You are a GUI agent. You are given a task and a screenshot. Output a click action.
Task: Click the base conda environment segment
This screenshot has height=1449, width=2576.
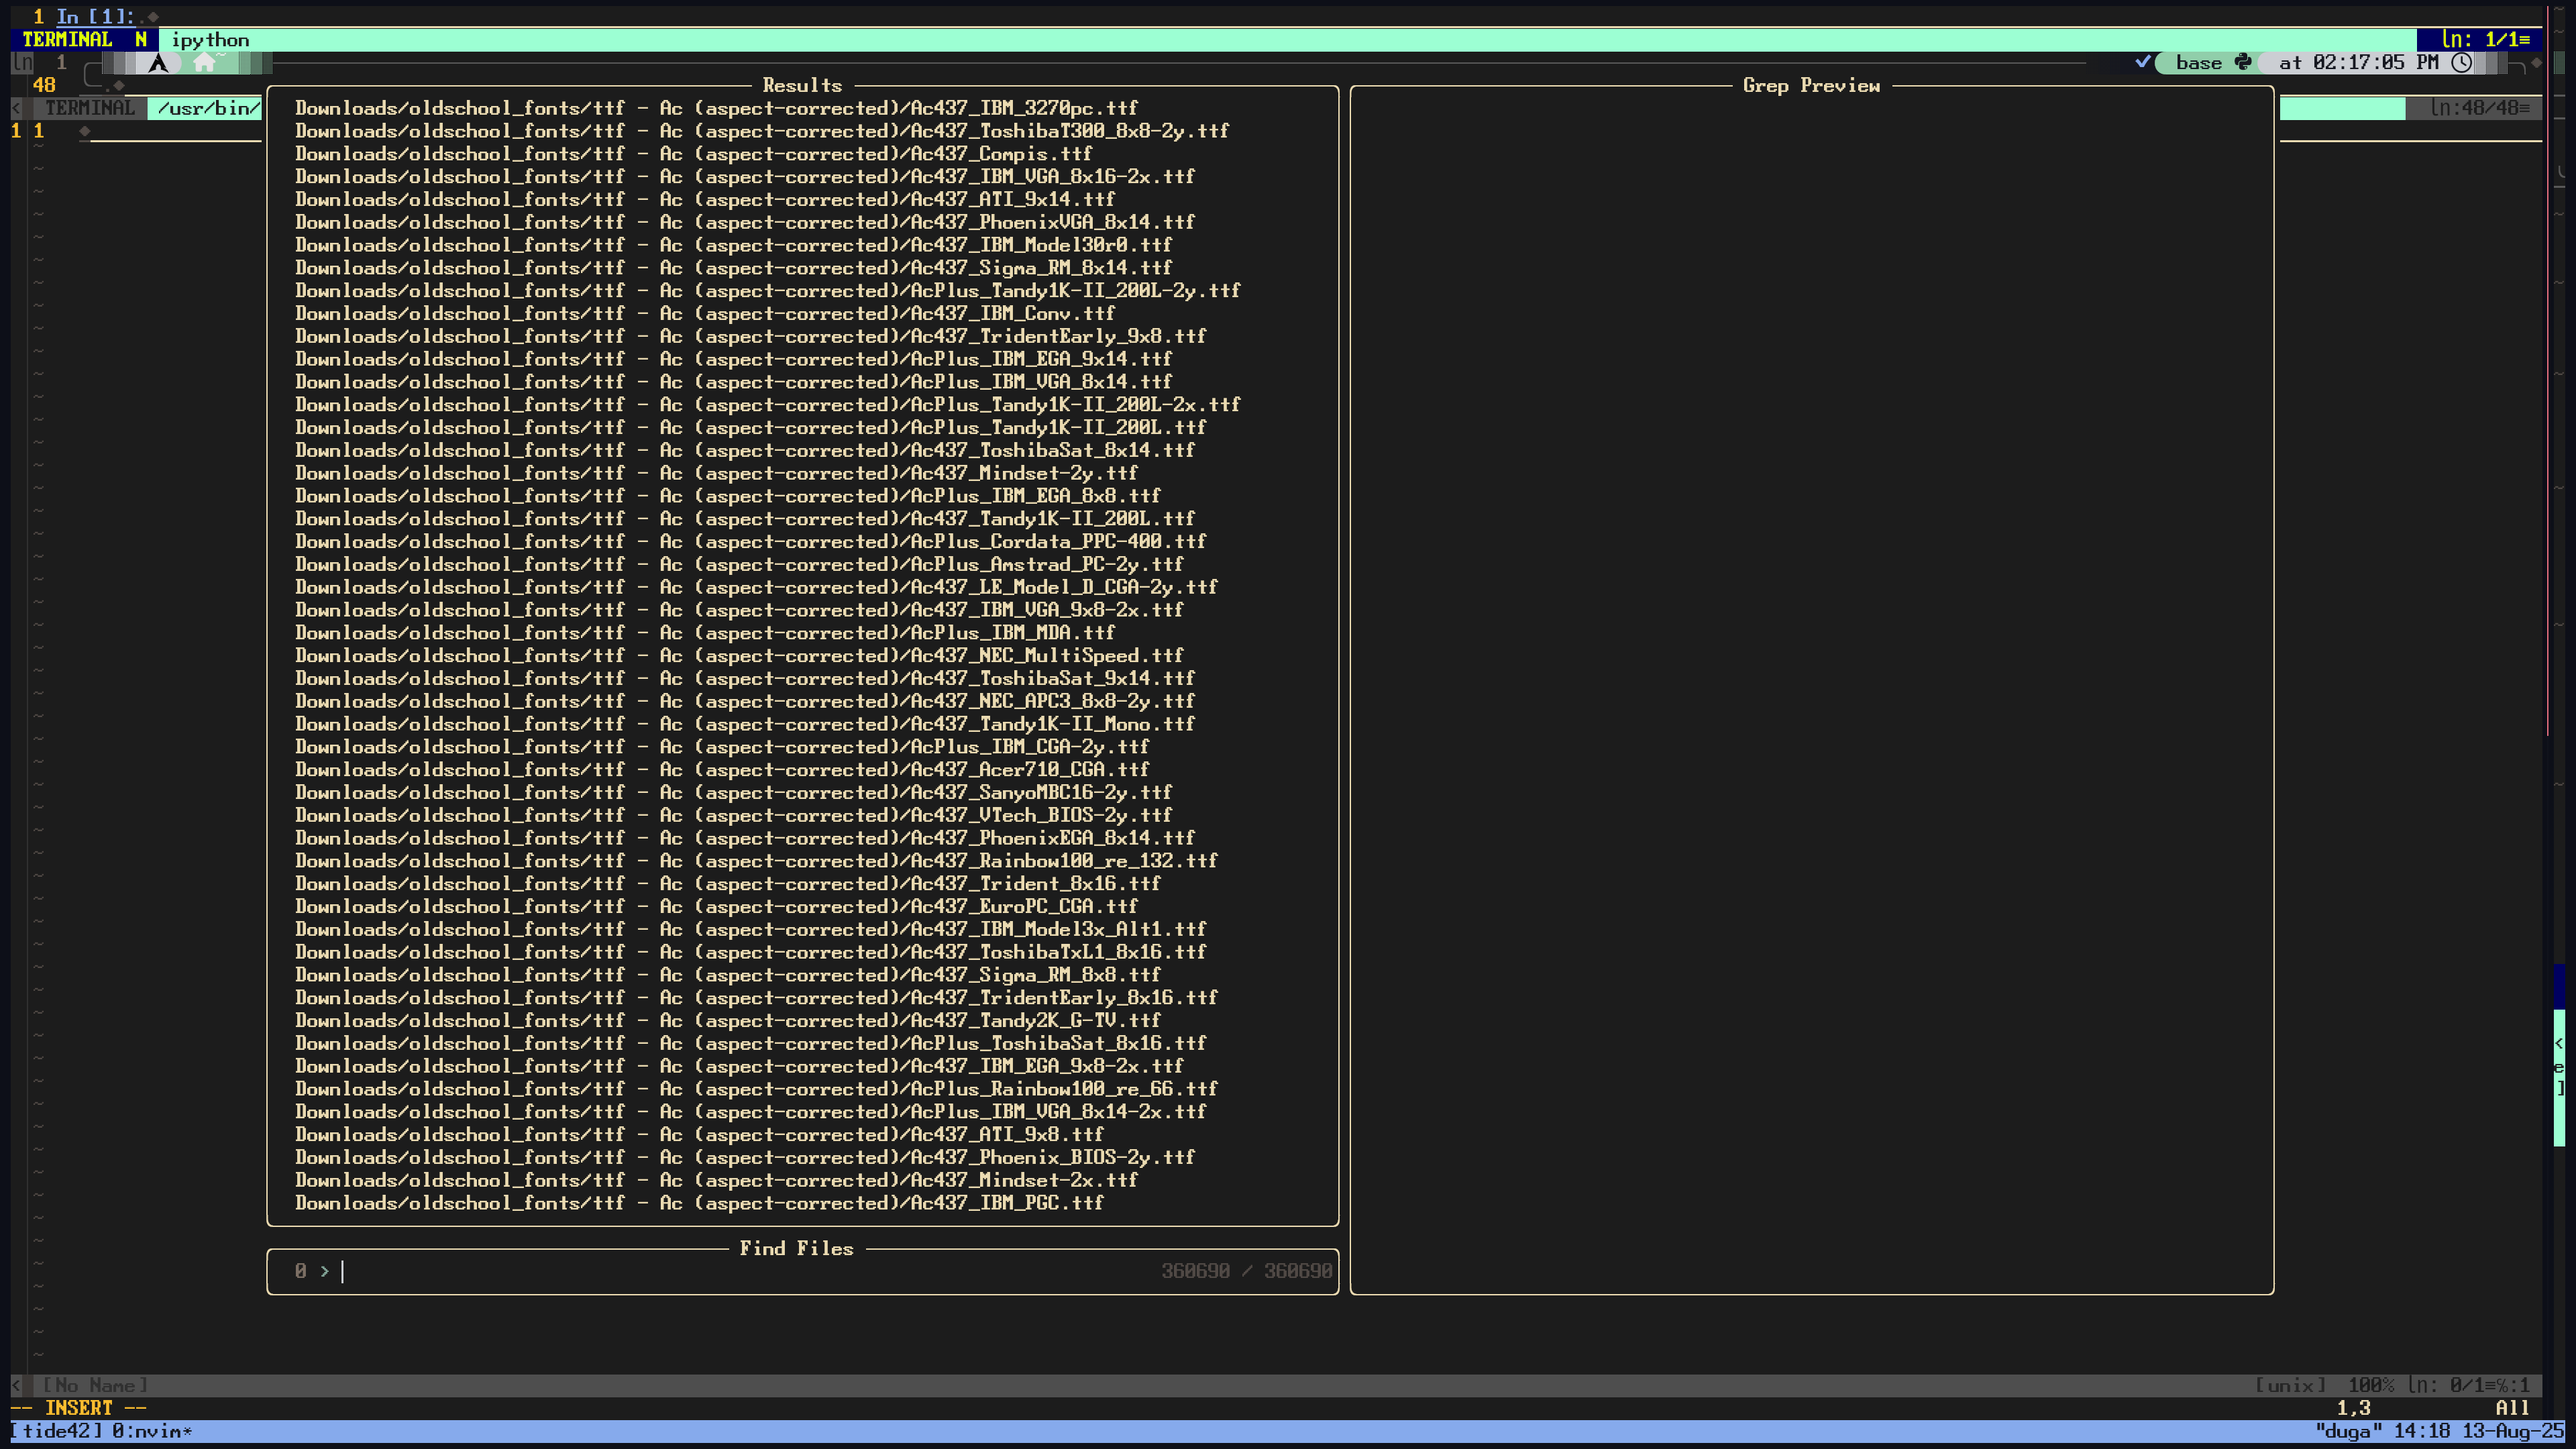(x=2198, y=62)
